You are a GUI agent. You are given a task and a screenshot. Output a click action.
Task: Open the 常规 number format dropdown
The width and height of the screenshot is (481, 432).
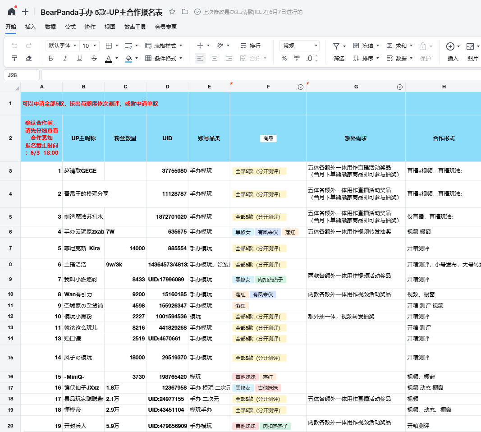pyautogui.click(x=299, y=46)
